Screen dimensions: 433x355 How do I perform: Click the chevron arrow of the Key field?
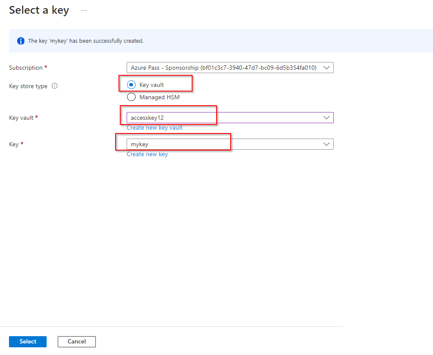326,144
